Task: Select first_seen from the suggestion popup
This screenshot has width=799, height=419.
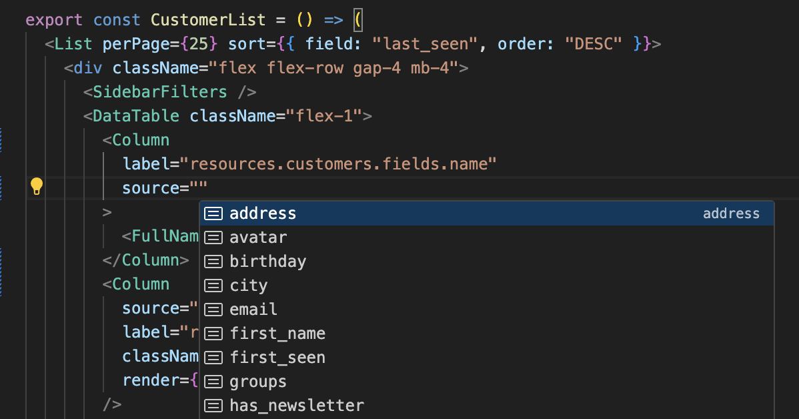Action: [277, 357]
